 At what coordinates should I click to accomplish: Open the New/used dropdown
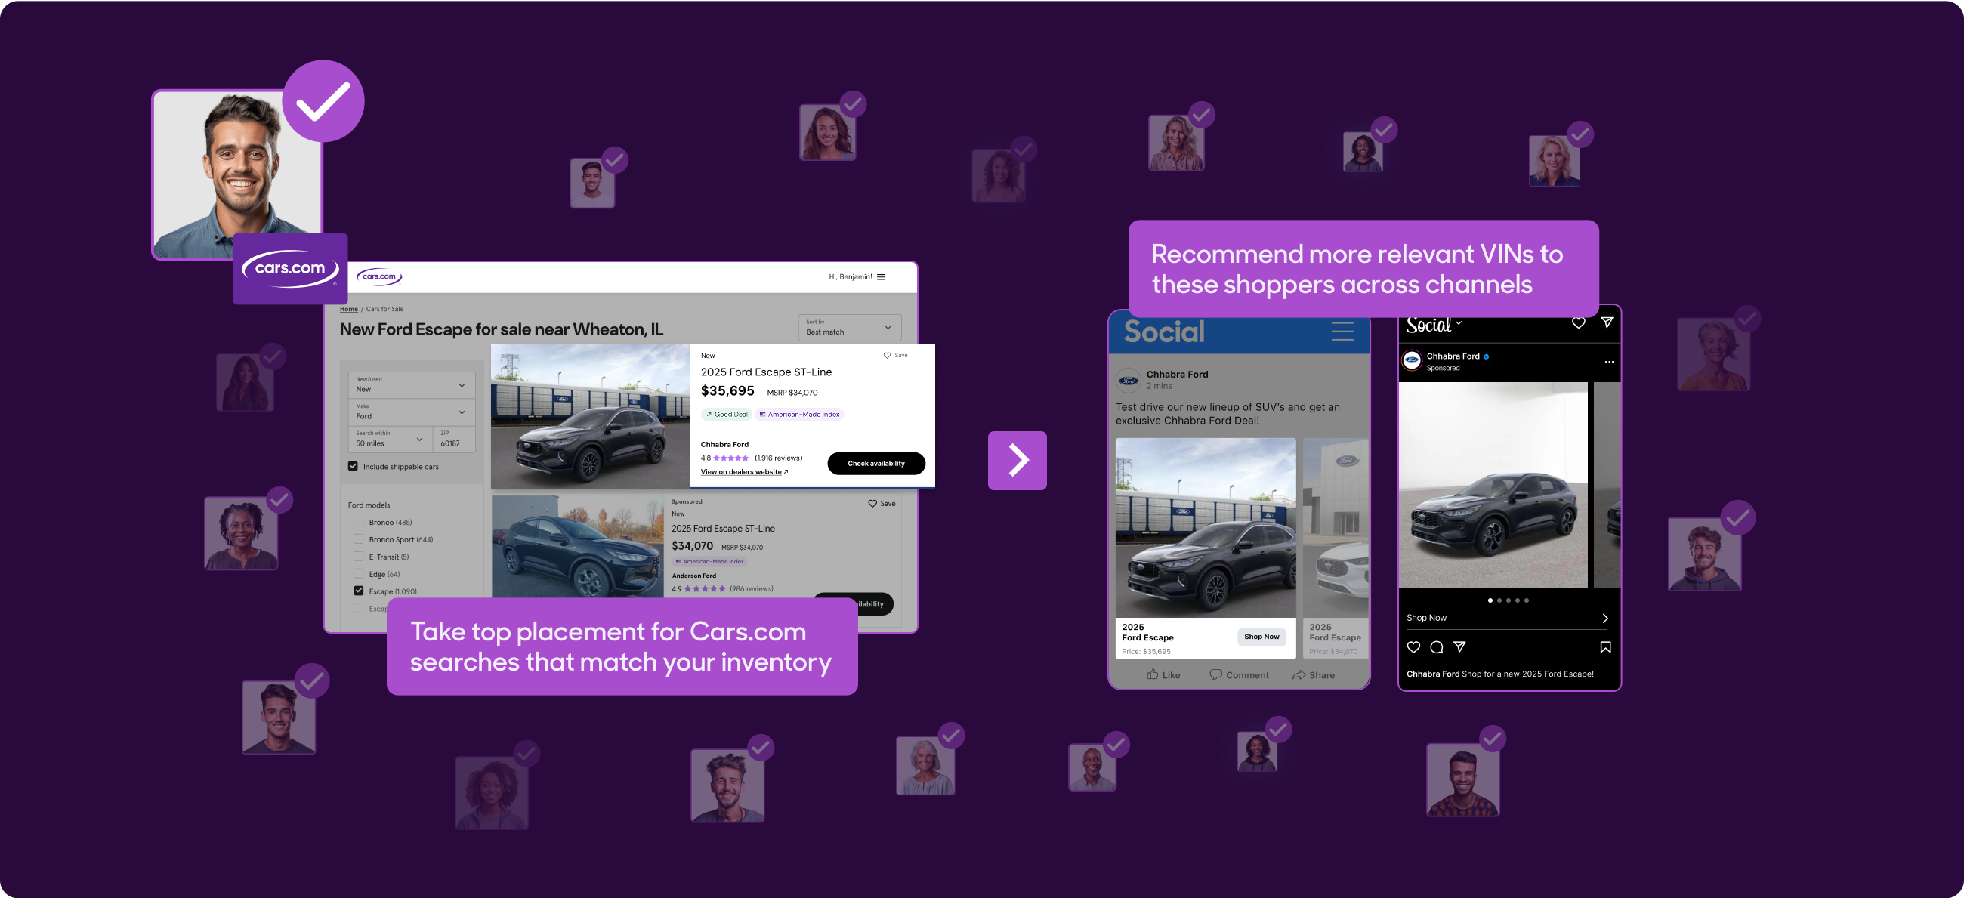tap(412, 385)
